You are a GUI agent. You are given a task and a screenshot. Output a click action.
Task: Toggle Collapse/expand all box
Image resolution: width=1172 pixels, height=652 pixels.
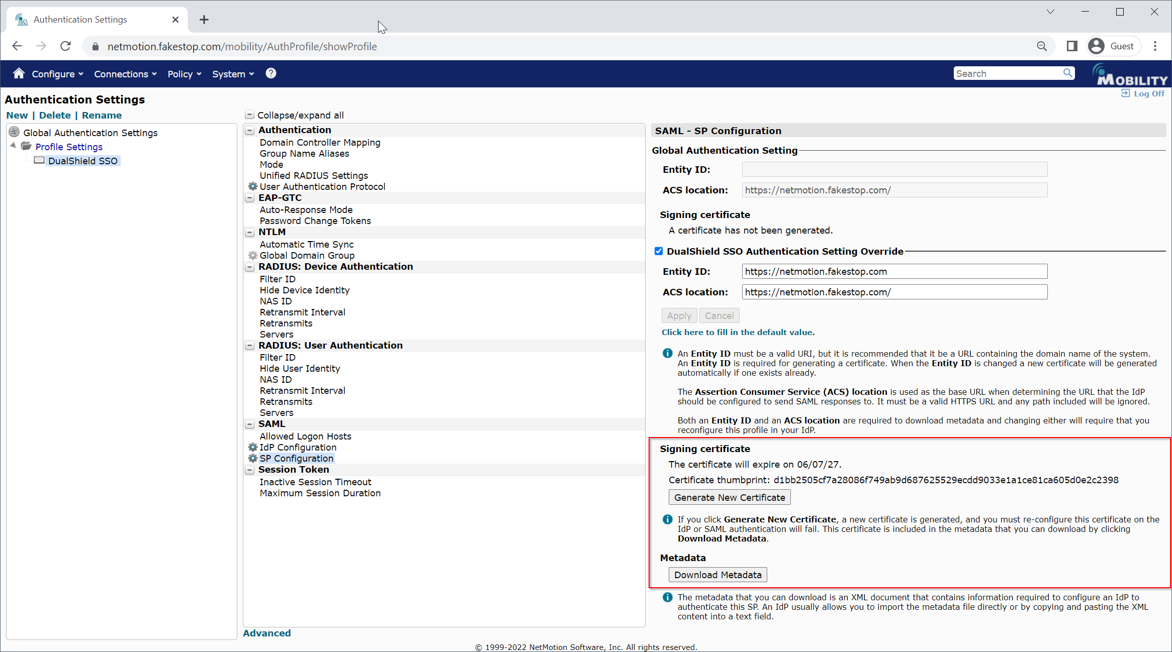point(249,115)
